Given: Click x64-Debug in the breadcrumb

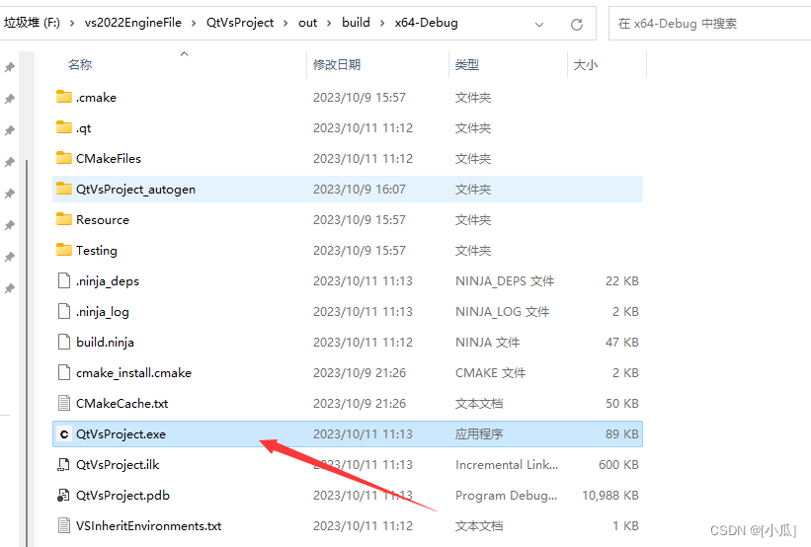Looking at the screenshot, I should click(426, 23).
